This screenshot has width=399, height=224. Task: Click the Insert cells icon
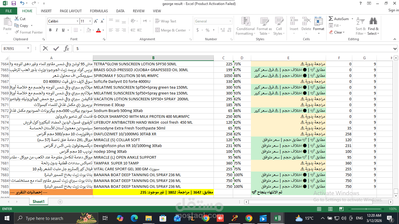pyautogui.click(x=294, y=21)
